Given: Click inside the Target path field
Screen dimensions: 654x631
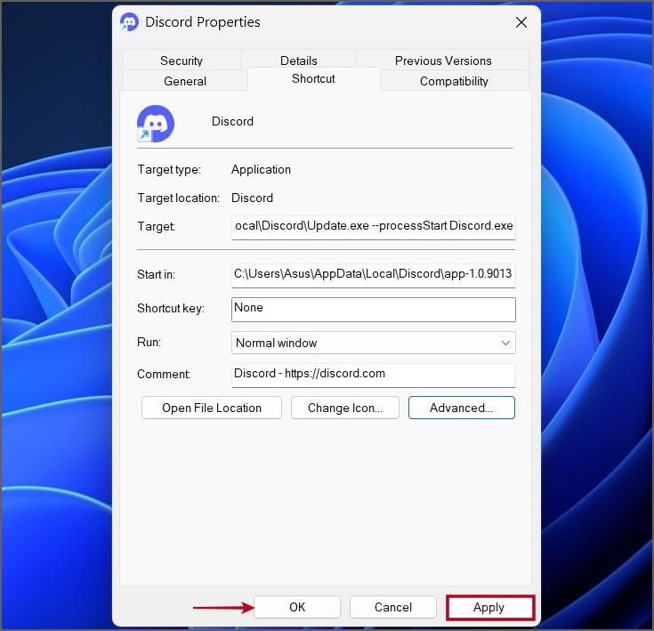Looking at the screenshot, I should coord(374,227).
